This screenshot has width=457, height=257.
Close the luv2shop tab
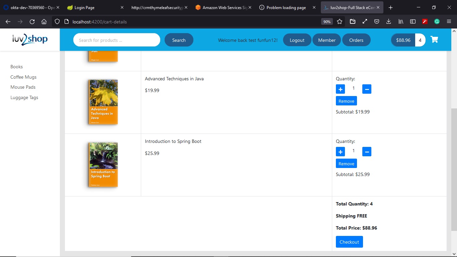click(x=378, y=7)
